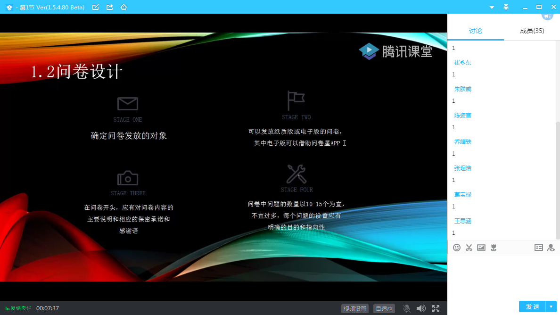Switch to the 成员(35) tab

(532, 31)
